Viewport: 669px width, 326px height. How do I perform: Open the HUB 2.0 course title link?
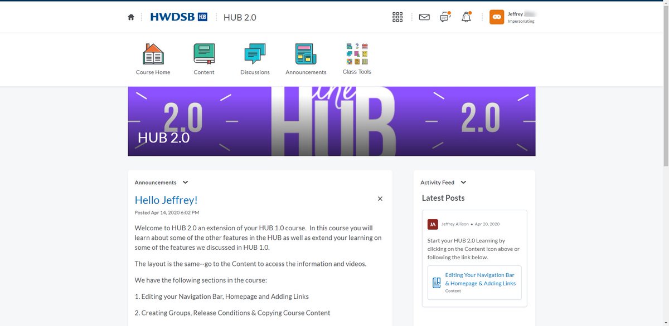[x=240, y=17]
